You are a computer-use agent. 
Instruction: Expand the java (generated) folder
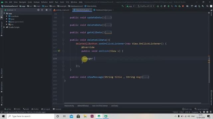click(x=7, y=22)
